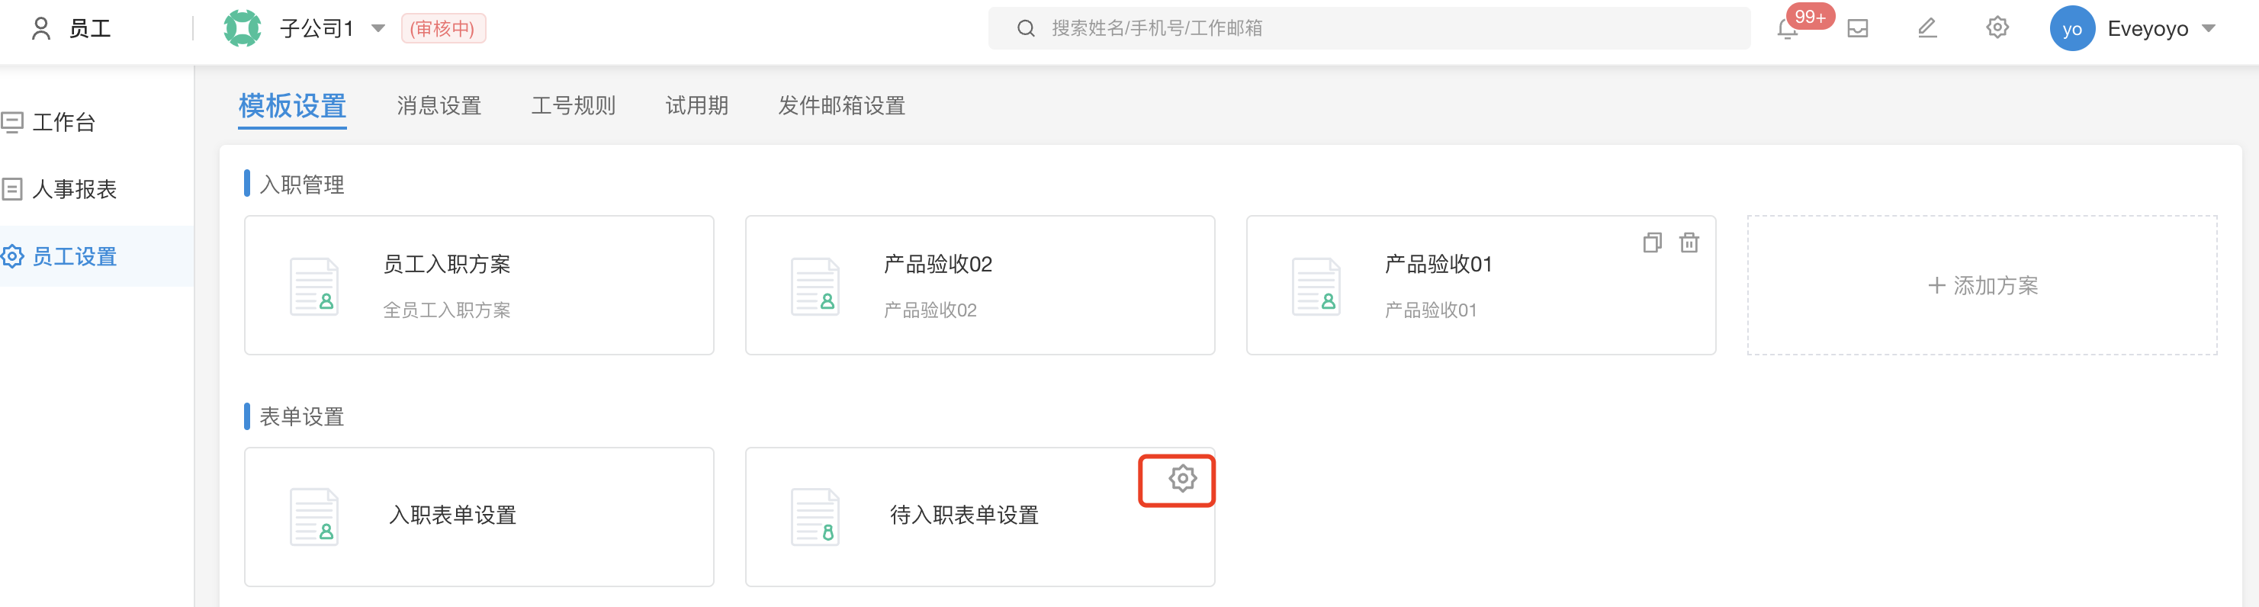Open the 试用期 tab

click(x=696, y=106)
